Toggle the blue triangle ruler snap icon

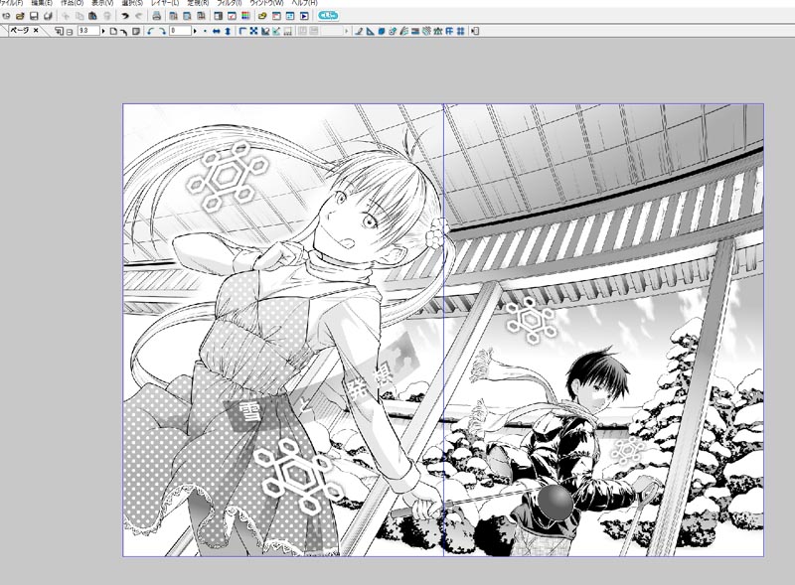tap(371, 31)
